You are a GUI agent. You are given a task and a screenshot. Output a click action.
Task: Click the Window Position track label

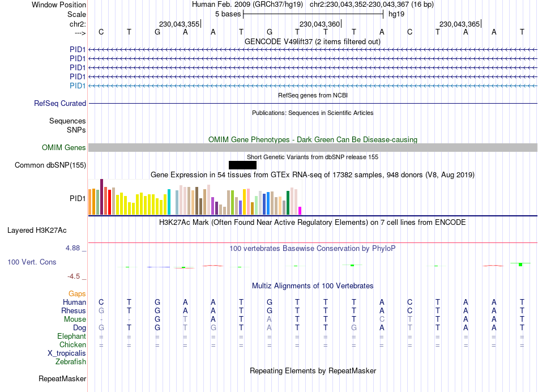click(59, 5)
